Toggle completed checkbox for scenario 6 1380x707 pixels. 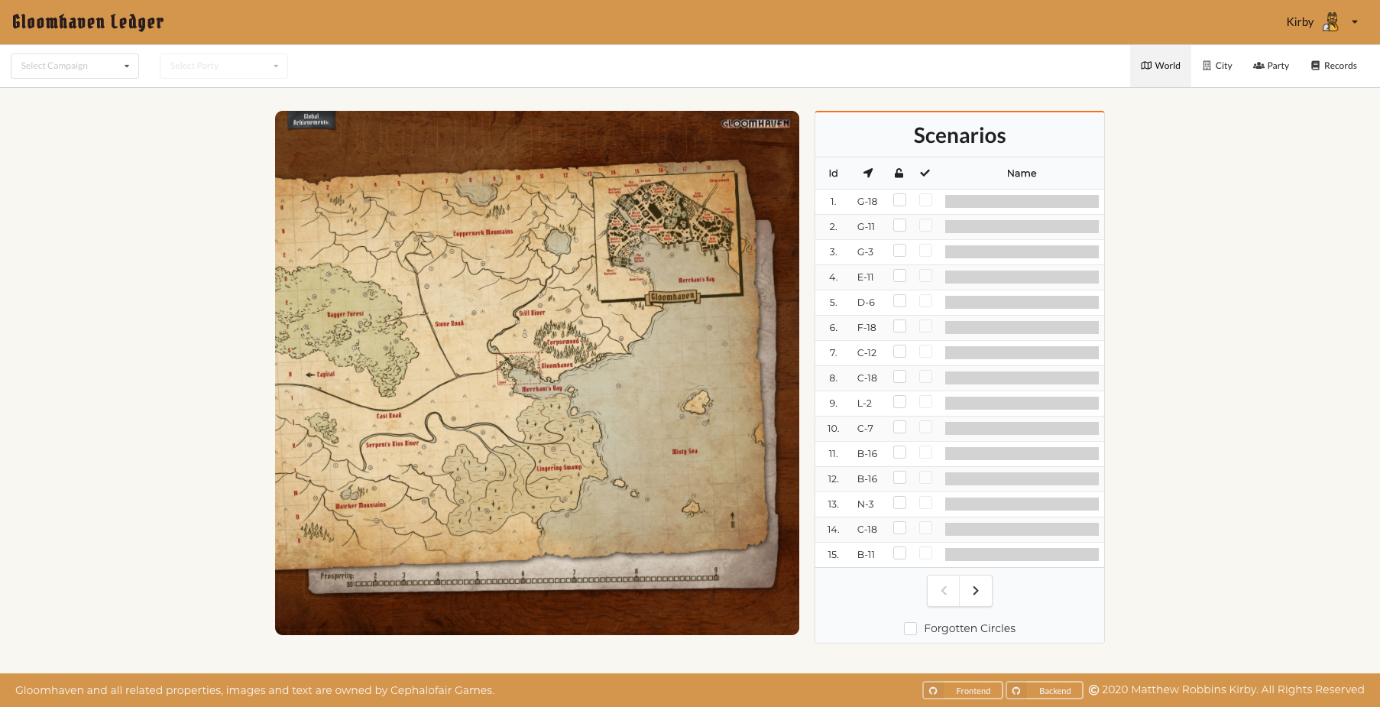[925, 326]
